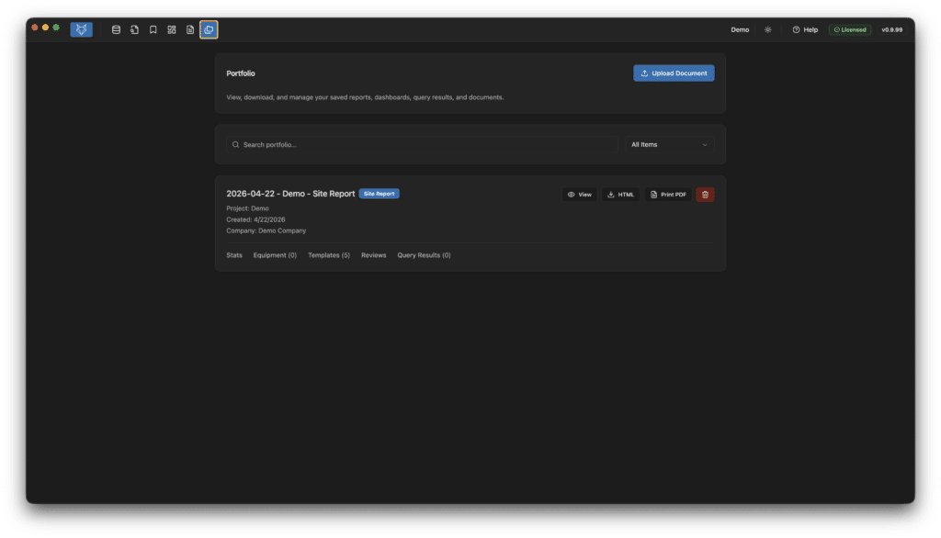View the Demo Site Report

pyautogui.click(x=579, y=195)
